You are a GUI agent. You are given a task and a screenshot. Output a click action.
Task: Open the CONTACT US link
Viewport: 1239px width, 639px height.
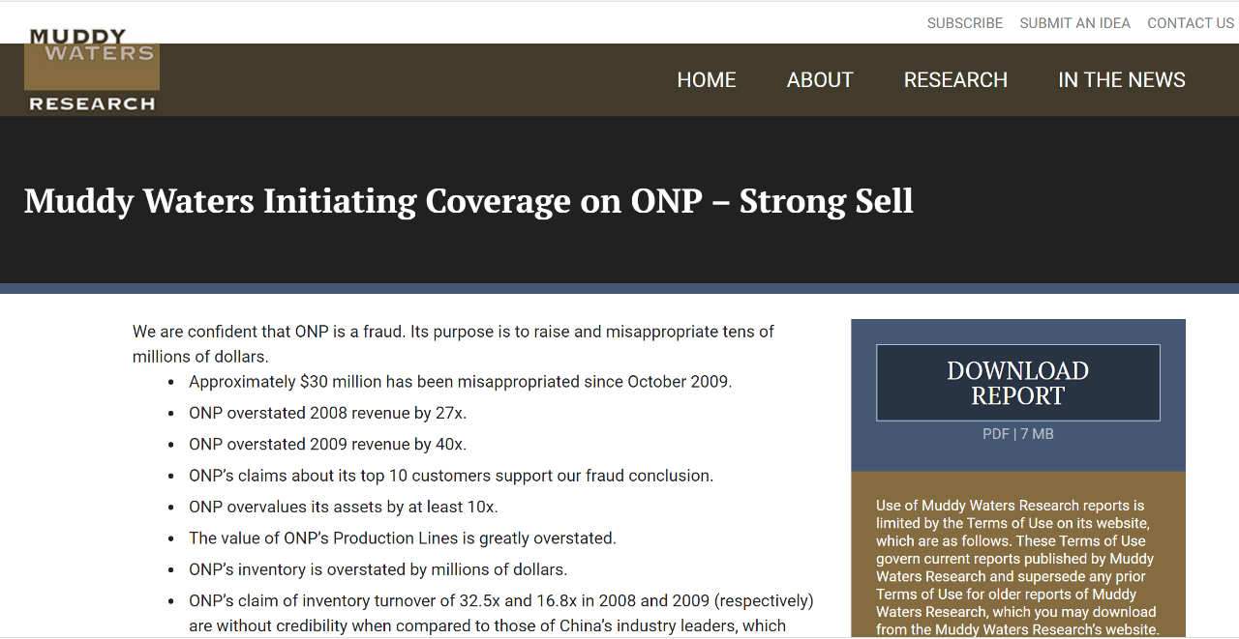click(x=1191, y=23)
